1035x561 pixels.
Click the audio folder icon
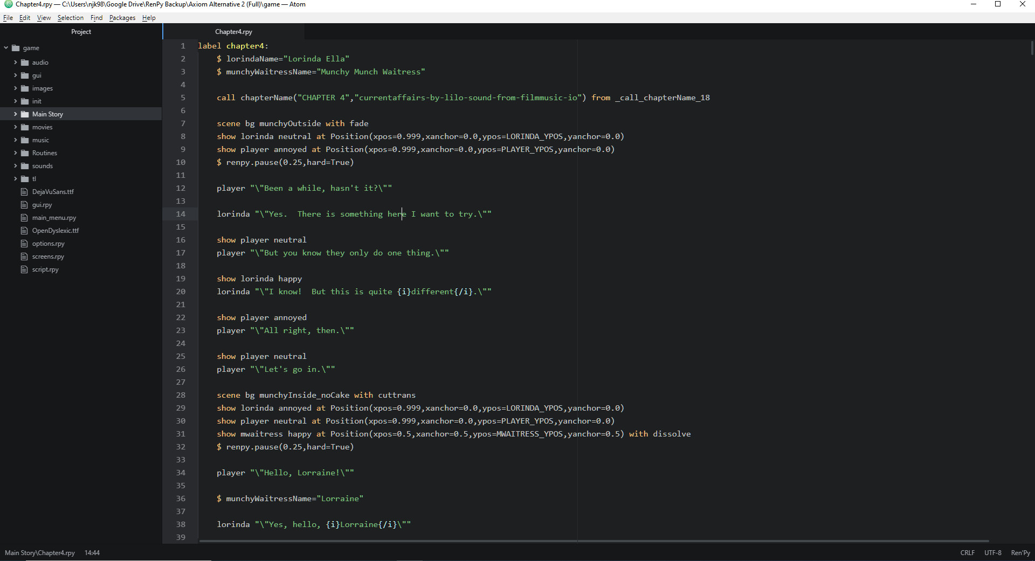[25, 63]
